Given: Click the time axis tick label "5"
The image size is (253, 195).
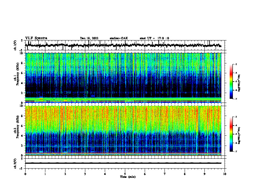Looking at the screenshot, I should pyautogui.click(x=125, y=174).
